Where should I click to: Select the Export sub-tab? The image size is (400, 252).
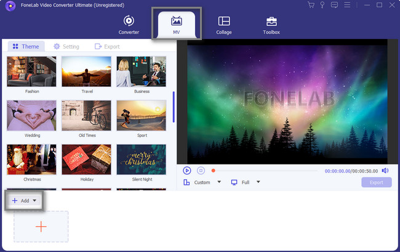click(107, 46)
